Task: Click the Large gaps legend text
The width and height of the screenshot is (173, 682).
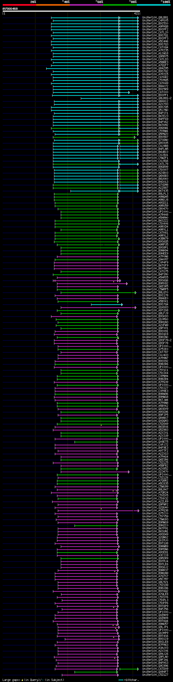Action: (x=33, y=680)
